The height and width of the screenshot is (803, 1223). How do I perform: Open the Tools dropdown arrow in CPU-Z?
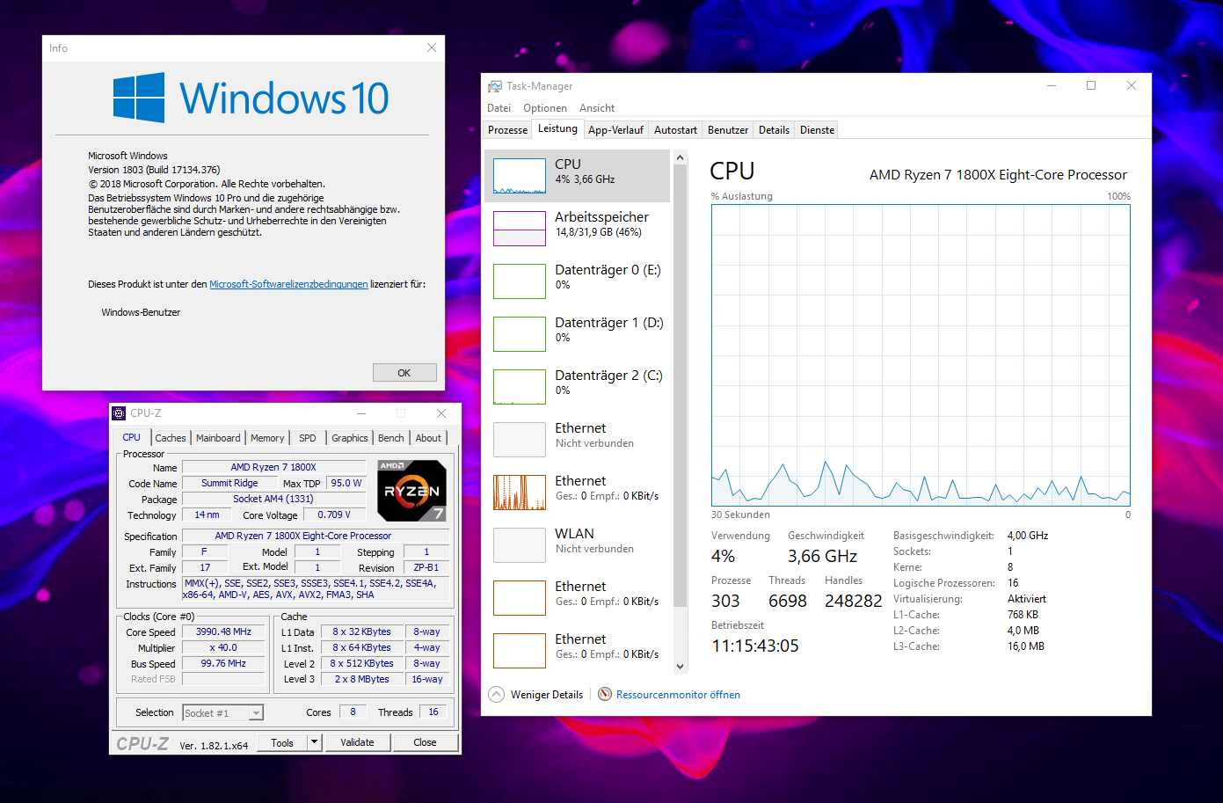pyautogui.click(x=314, y=742)
